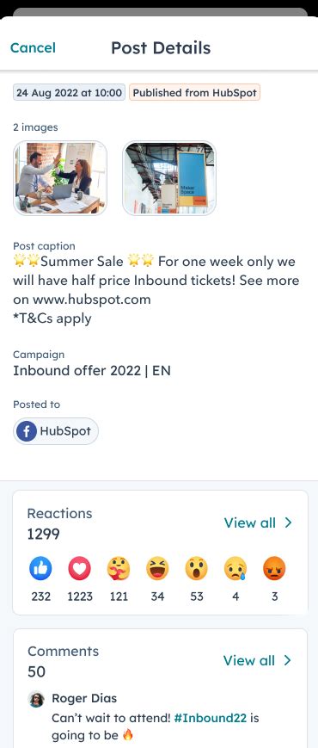Open the high-five office image thumbnail
Viewport: 318px width, 748px height.
(60, 178)
